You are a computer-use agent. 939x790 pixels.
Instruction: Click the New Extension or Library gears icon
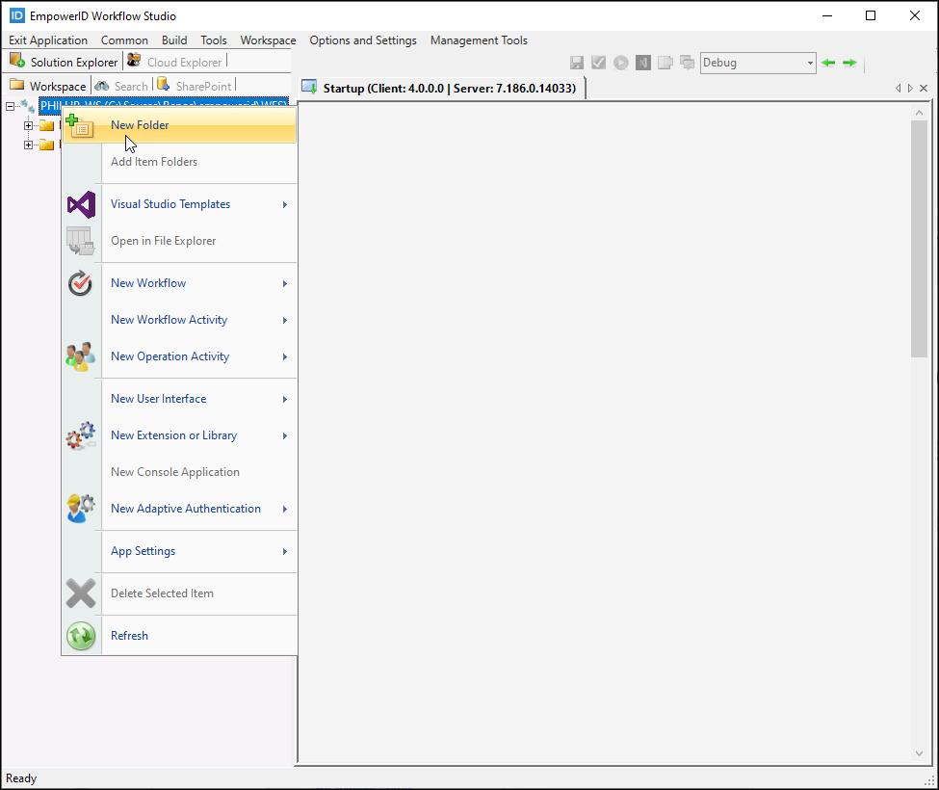pyautogui.click(x=81, y=435)
